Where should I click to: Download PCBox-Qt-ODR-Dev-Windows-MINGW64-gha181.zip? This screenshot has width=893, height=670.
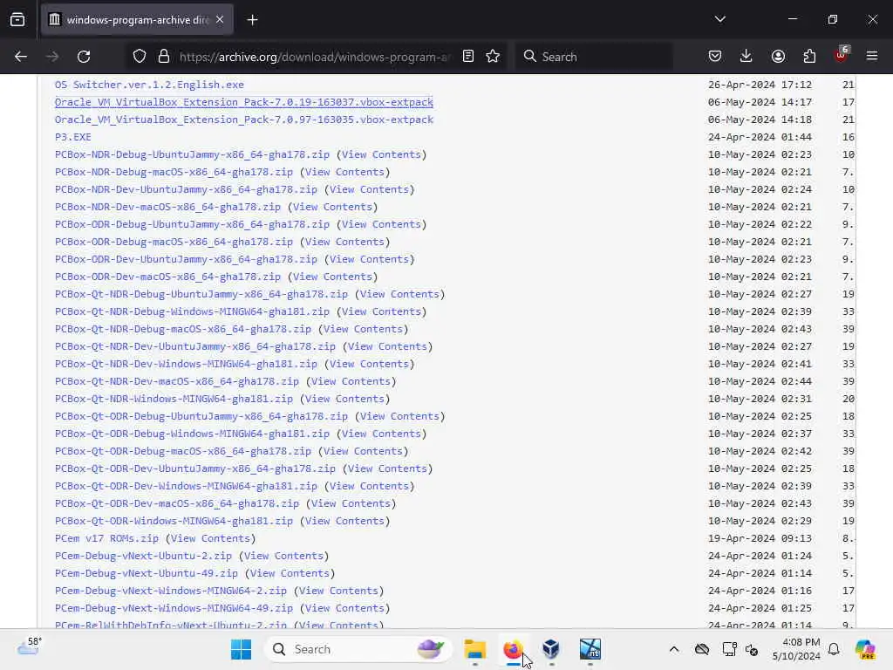coord(186,486)
